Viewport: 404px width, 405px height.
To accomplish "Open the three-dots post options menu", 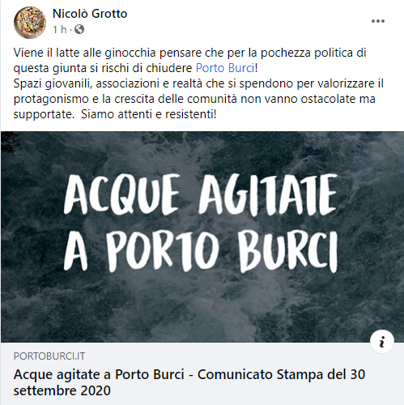I will pyautogui.click(x=378, y=21).
